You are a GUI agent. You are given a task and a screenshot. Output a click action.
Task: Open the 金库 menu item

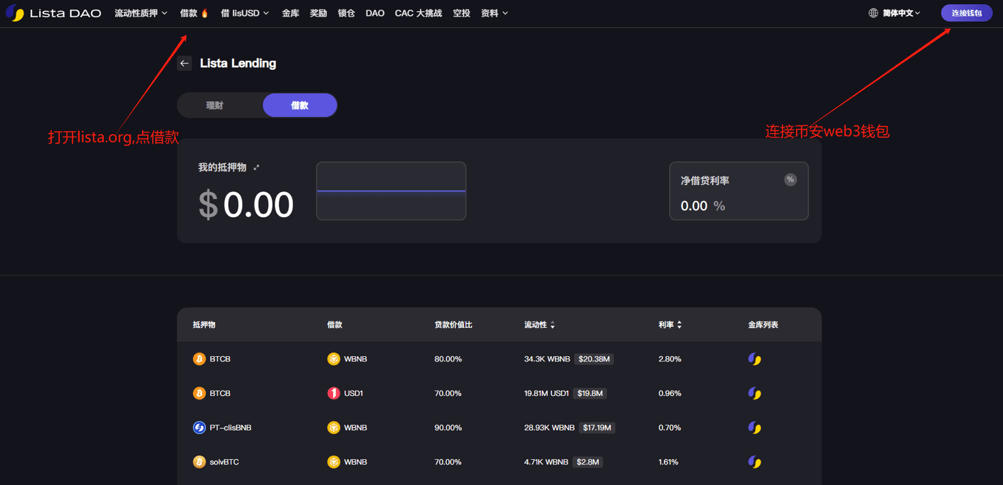tap(290, 13)
